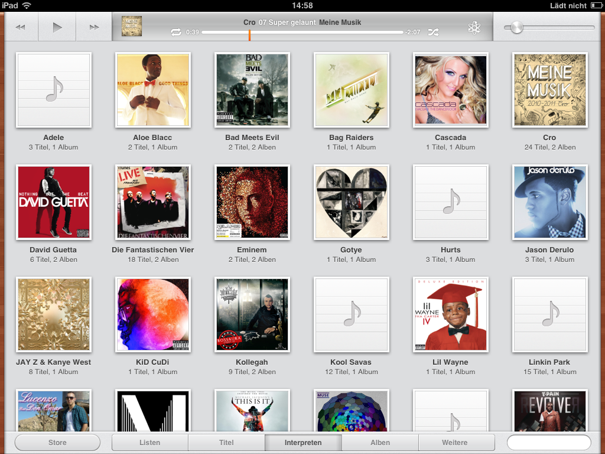The height and width of the screenshot is (454, 605).
Task: Tap the JAY Z & Kanye West label
Action: 54,362
